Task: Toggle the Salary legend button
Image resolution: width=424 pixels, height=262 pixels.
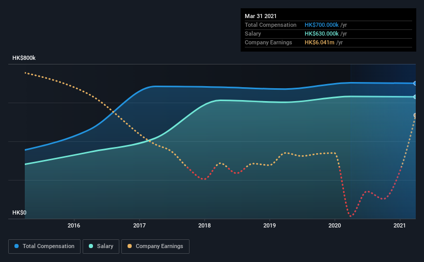Action: pos(101,247)
